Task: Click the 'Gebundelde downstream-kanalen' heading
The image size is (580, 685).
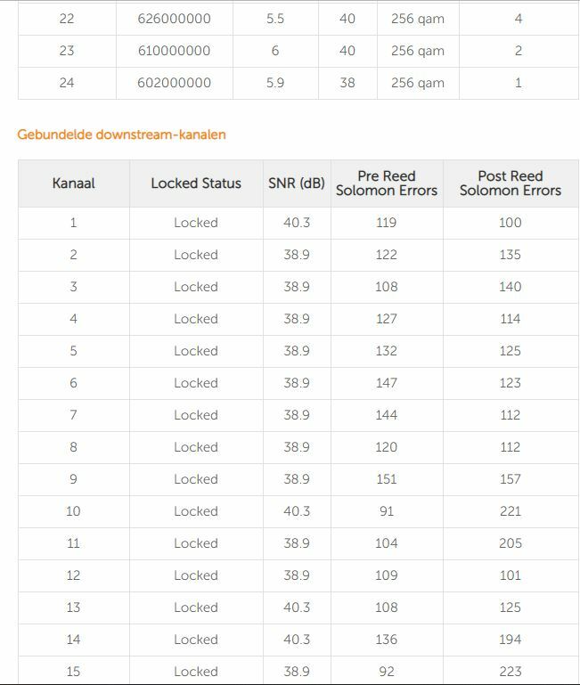Action: [x=121, y=135]
